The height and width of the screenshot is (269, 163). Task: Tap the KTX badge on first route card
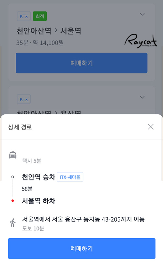click(24, 16)
